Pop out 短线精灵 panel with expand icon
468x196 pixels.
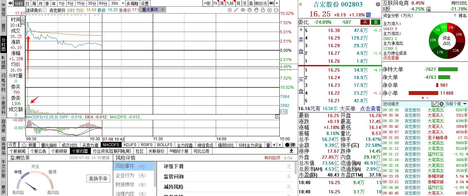point(435,104)
